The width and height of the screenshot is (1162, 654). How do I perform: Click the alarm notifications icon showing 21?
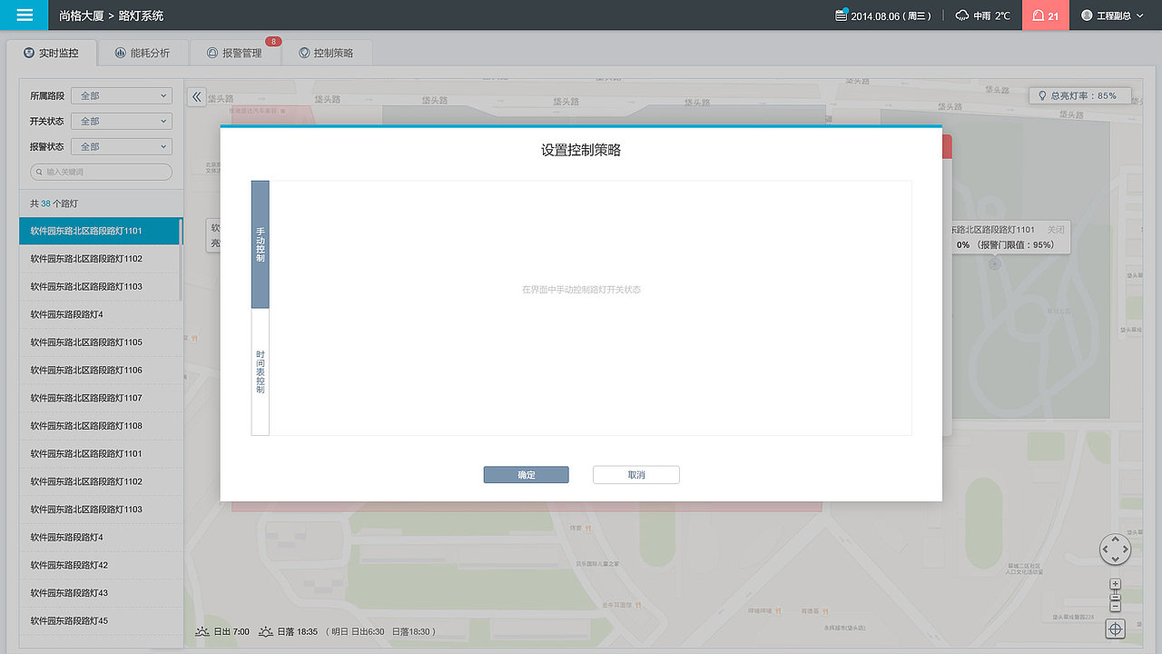point(1045,15)
